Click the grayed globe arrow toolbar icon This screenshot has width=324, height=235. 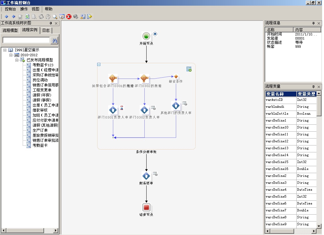click(75, 17)
